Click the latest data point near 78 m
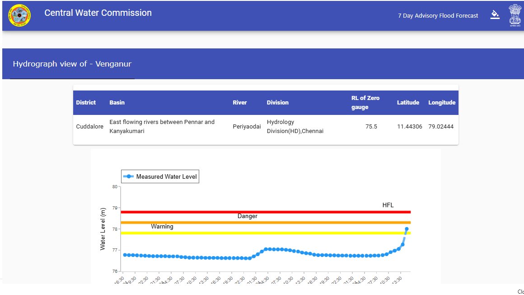 pos(407,229)
